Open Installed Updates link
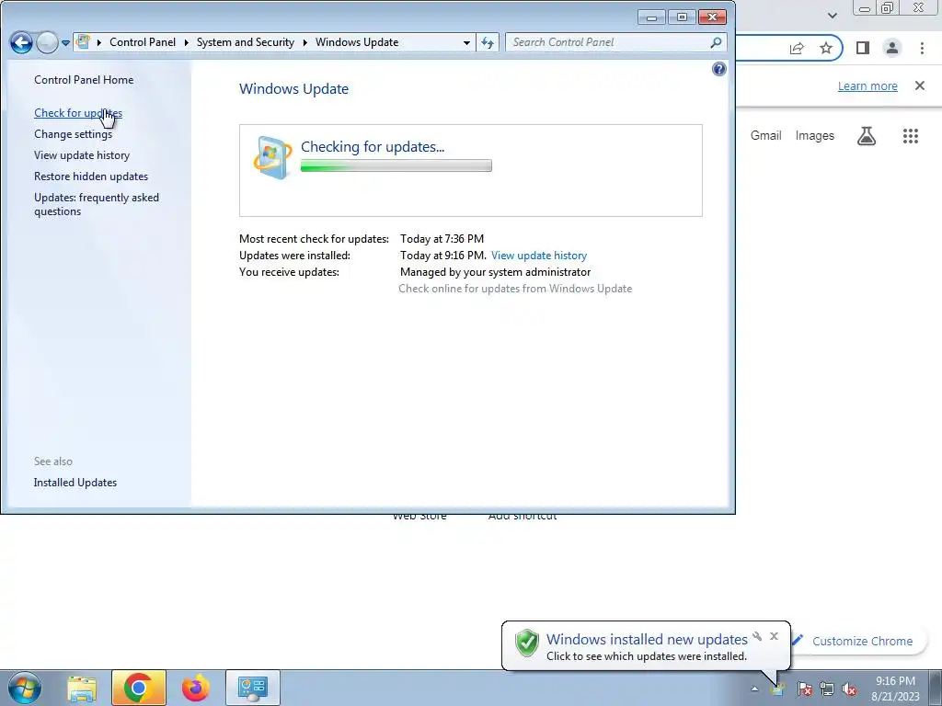Viewport: 942px width, 706px height. click(x=75, y=483)
